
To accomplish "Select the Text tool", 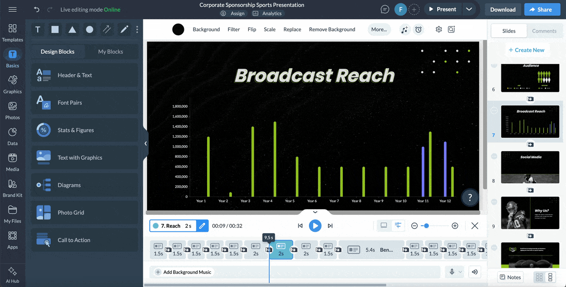I will point(37,29).
